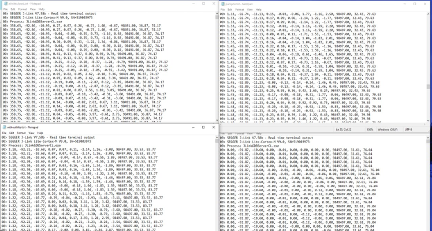432x231 pixels.
Task: Open Help menu in withoutfilter.txt window
Action: (x=40, y=133)
